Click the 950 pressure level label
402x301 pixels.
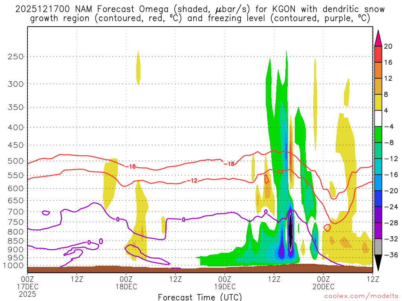point(16,258)
